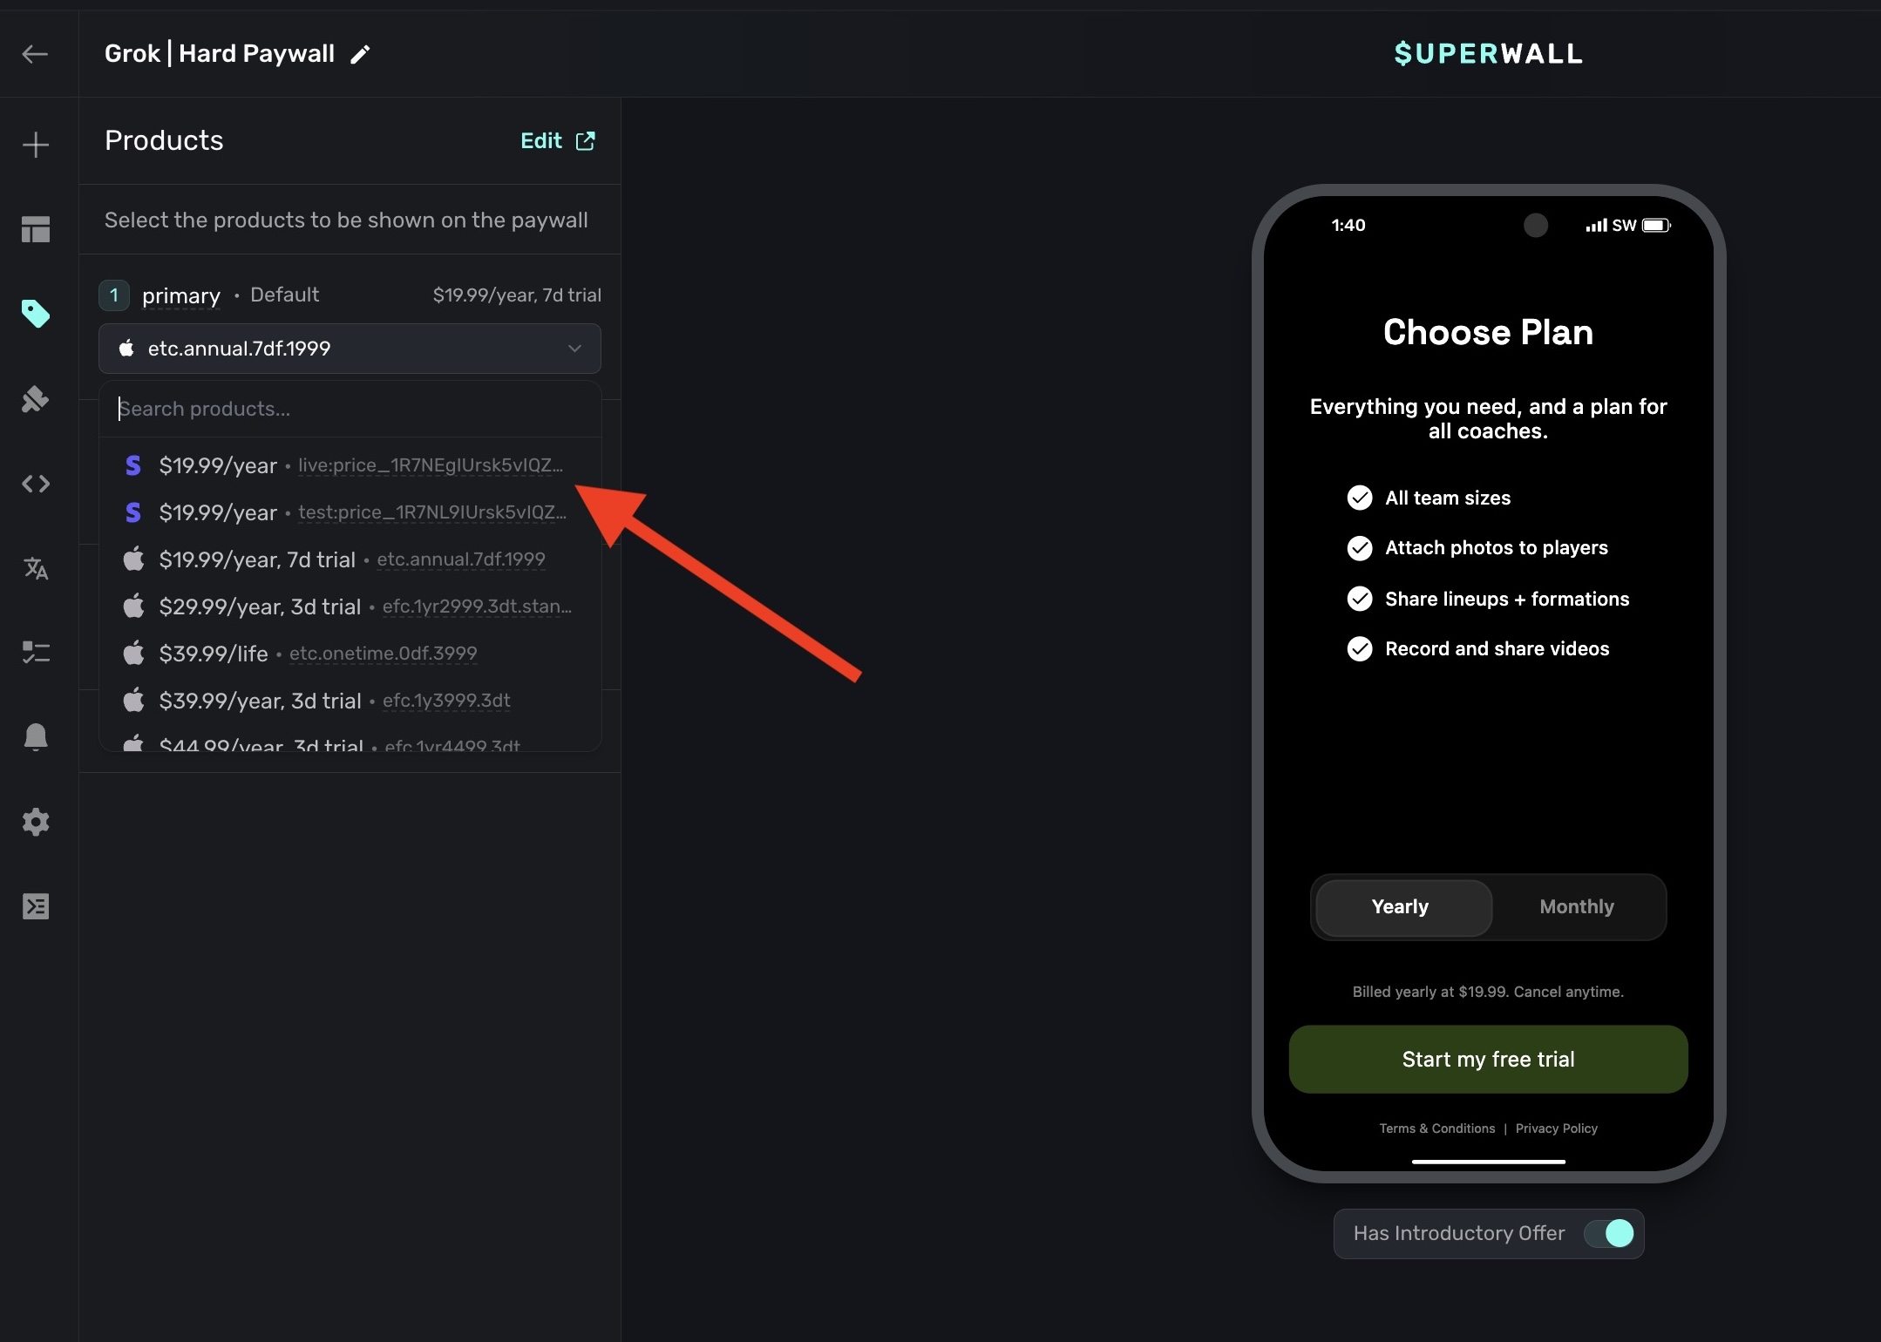Click the plus icon to create new
Screen dimensions: 1881x1342
click(x=37, y=145)
